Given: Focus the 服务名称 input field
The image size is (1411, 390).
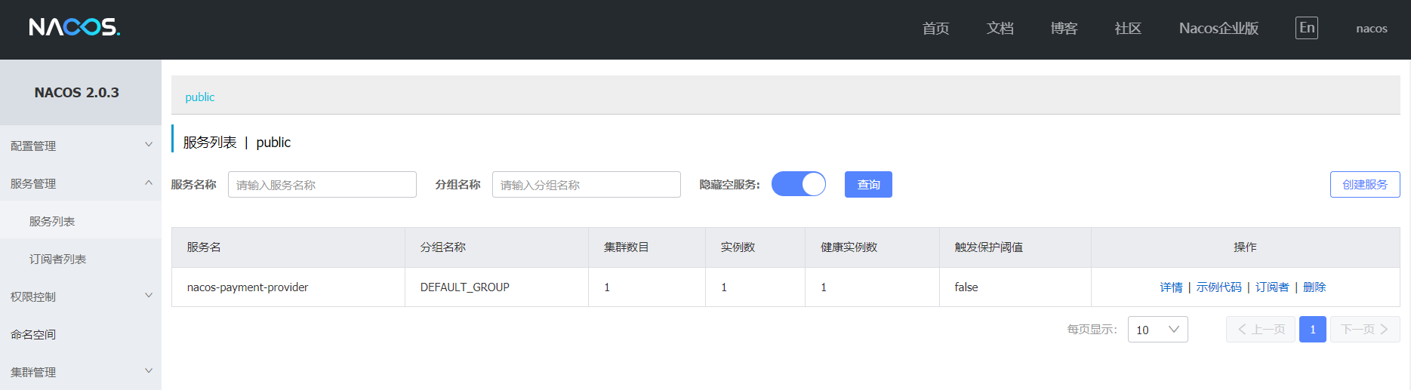Looking at the screenshot, I should tap(322, 184).
